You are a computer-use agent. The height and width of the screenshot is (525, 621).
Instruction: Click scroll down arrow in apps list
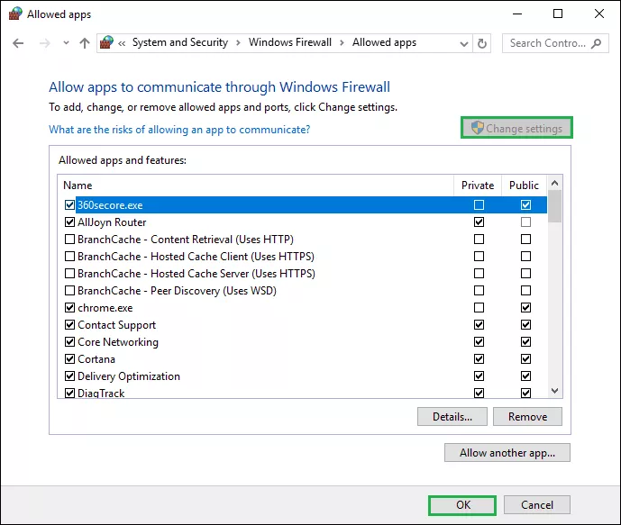click(554, 391)
